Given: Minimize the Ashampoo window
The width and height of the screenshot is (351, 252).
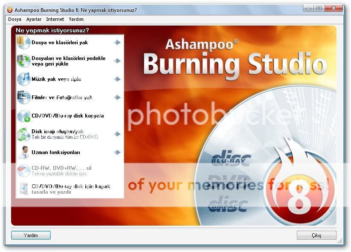Looking at the screenshot, I should click(308, 9).
